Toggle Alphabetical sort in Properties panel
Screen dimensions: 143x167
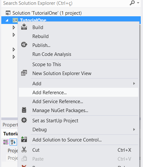pos(13,142)
